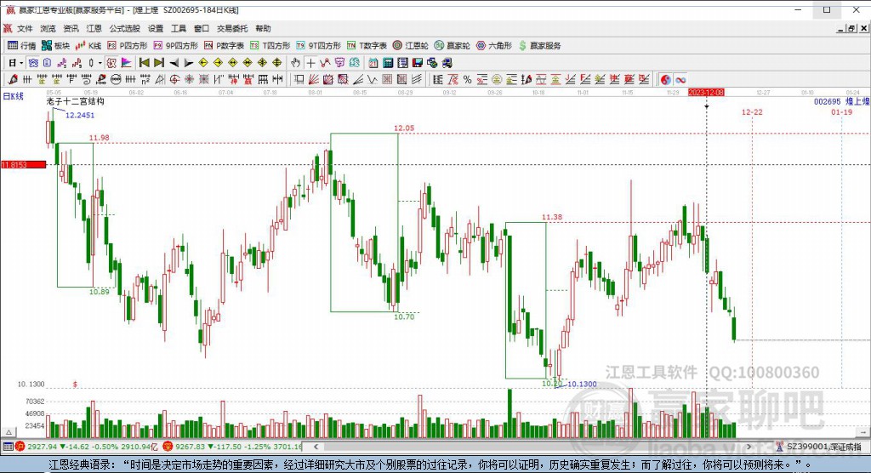Open the 江恩 menu
871x473 pixels.
pyautogui.click(x=94, y=28)
